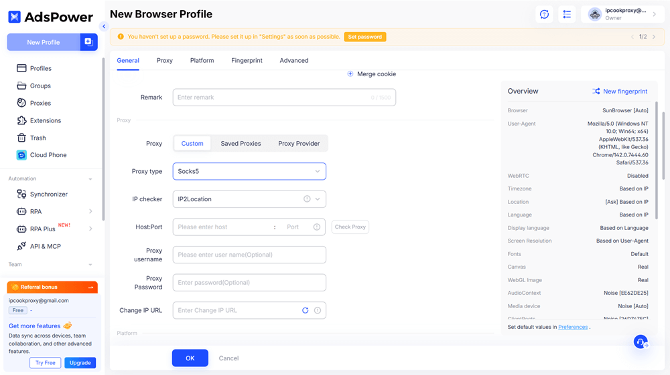Click the plus icon beside New Profile

tap(88, 42)
